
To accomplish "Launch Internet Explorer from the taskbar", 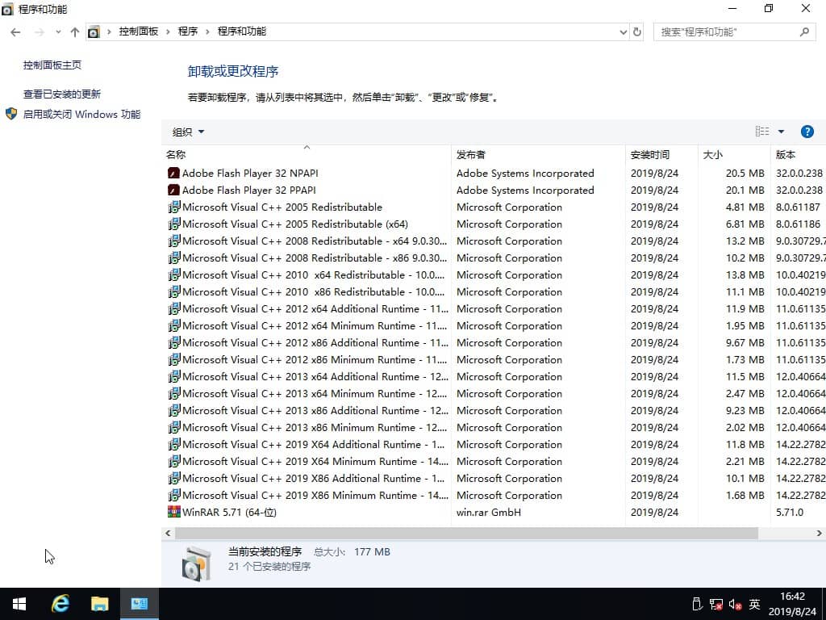I will [60, 603].
